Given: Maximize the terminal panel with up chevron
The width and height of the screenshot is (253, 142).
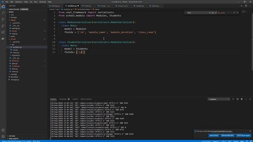Looking at the screenshot, I should (x=246, y=99).
